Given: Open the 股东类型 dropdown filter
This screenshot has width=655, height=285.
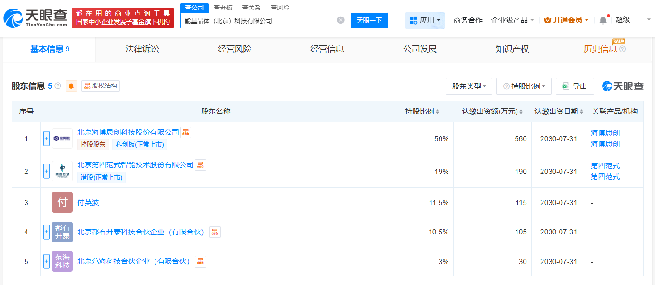Looking at the screenshot, I should pyautogui.click(x=469, y=86).
